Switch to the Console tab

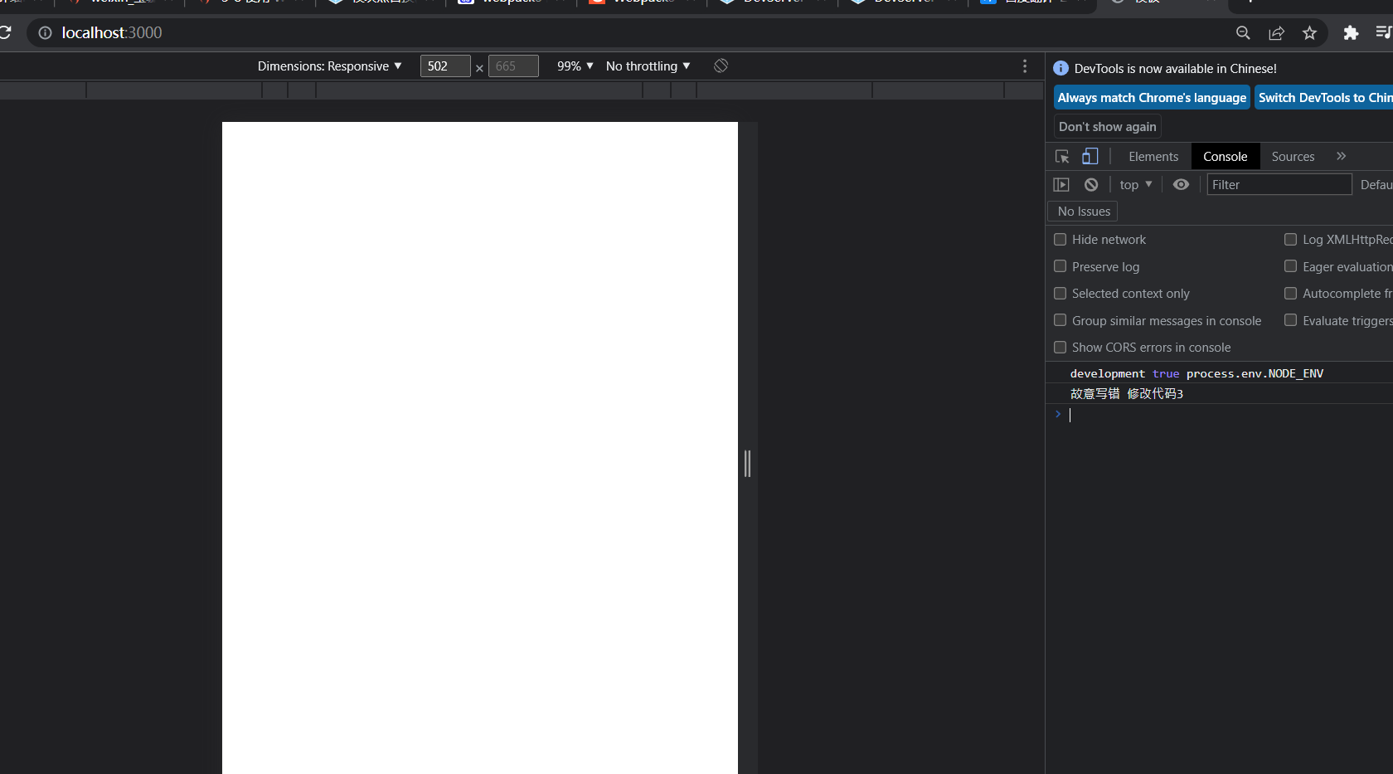1225,156
